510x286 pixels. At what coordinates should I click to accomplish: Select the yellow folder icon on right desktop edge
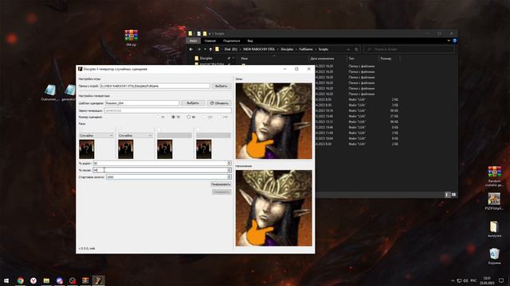tap(494, 229)
